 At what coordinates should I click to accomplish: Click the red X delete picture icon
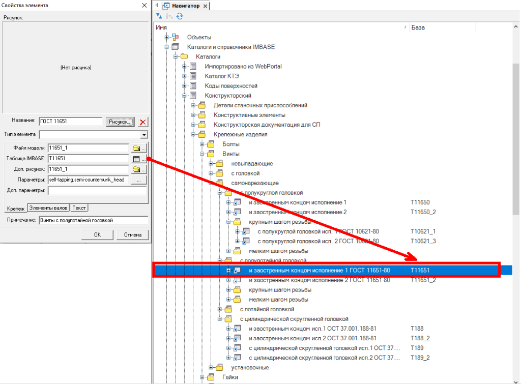coord(143,122)
